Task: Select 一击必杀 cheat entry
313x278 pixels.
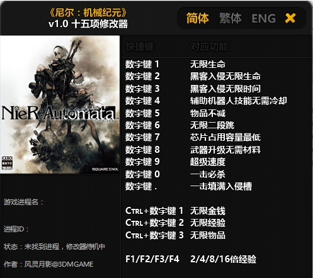Action: click(x=207, y=174)
